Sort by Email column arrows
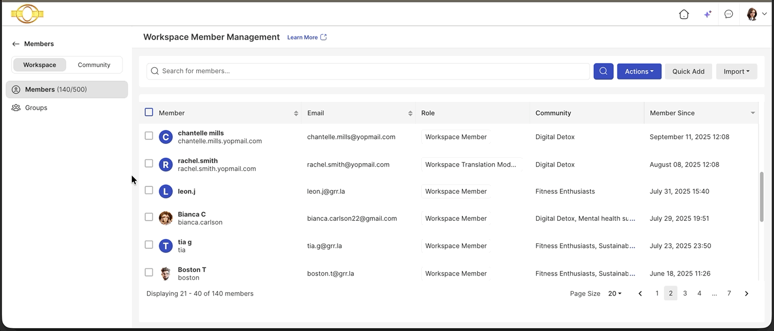The image size is (774, 331). click(410, 113)
